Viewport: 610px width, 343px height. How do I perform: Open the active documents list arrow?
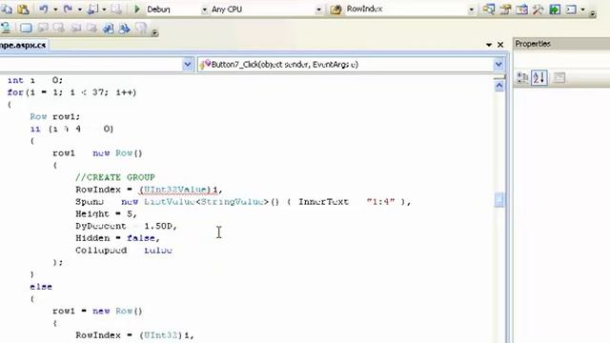(489, 45)
